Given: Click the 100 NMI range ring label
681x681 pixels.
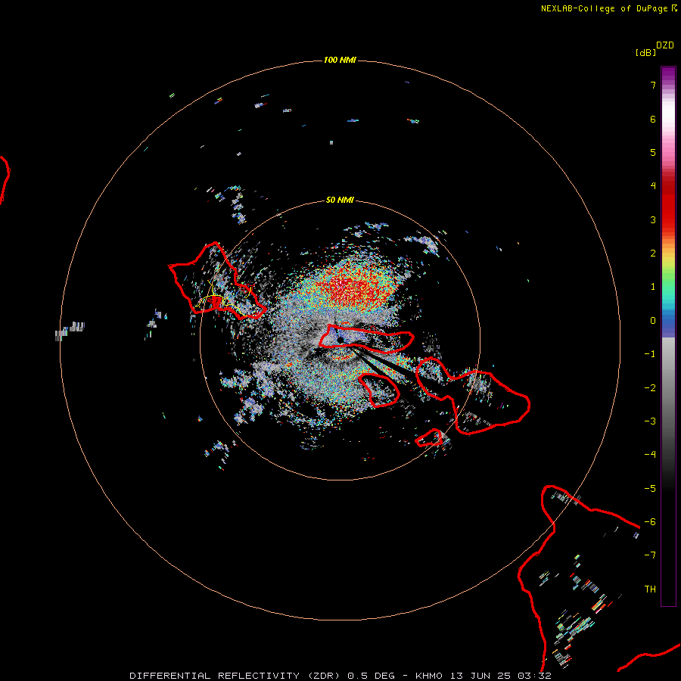Looking at the screenshot, I should (x=340, y=60).
